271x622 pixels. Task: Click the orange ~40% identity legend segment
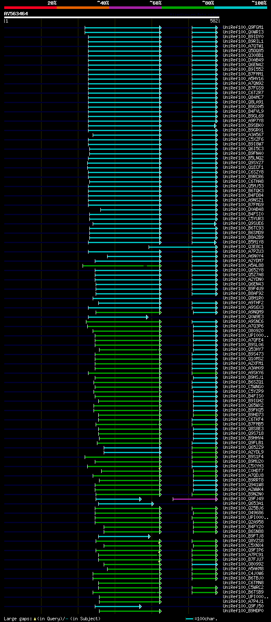(x=83, y=8)
